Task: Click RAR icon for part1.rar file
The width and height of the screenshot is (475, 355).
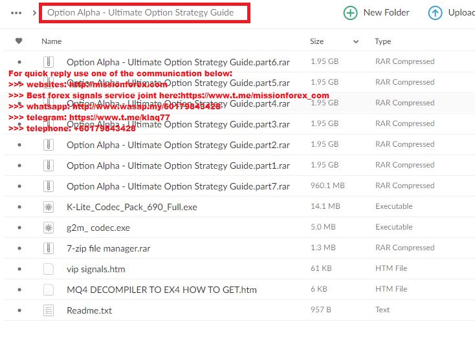Action: [49, 166]
